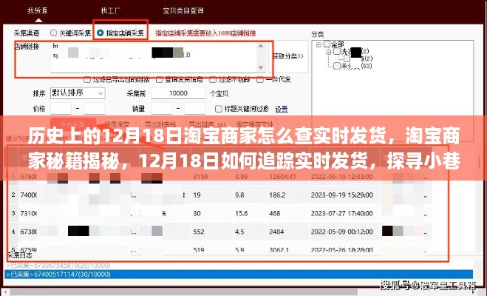Open the 找工厂 tab

click(110, 10)
